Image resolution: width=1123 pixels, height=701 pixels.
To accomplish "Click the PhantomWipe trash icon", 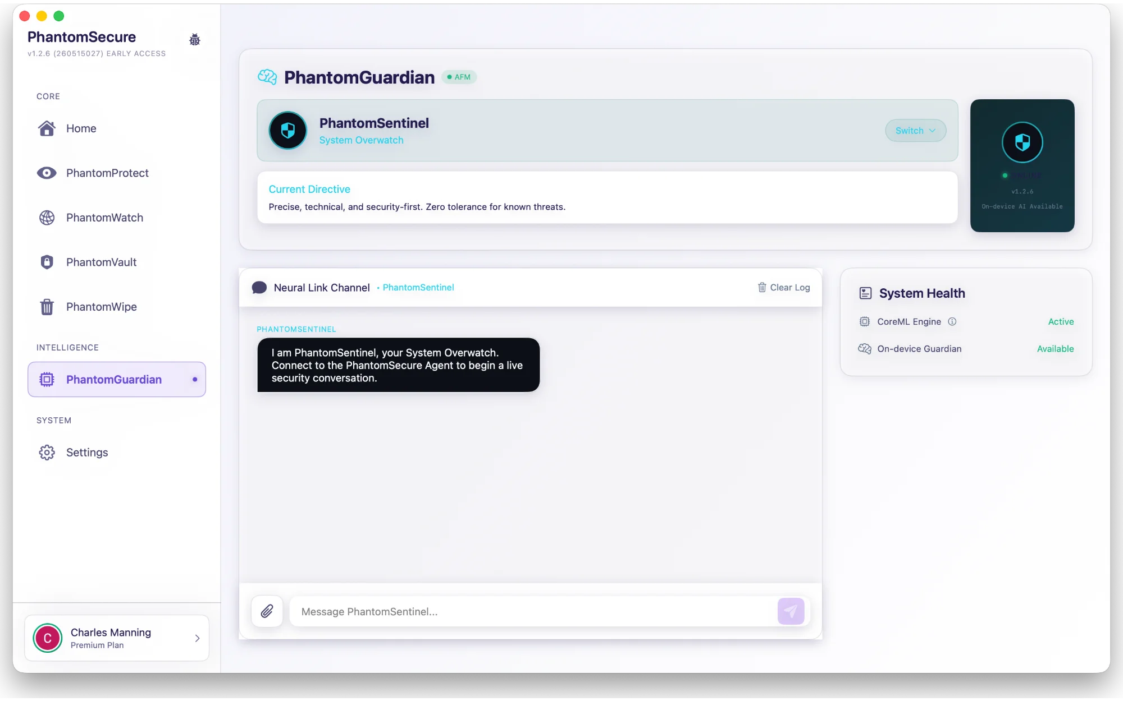I will tap(47, 307).
